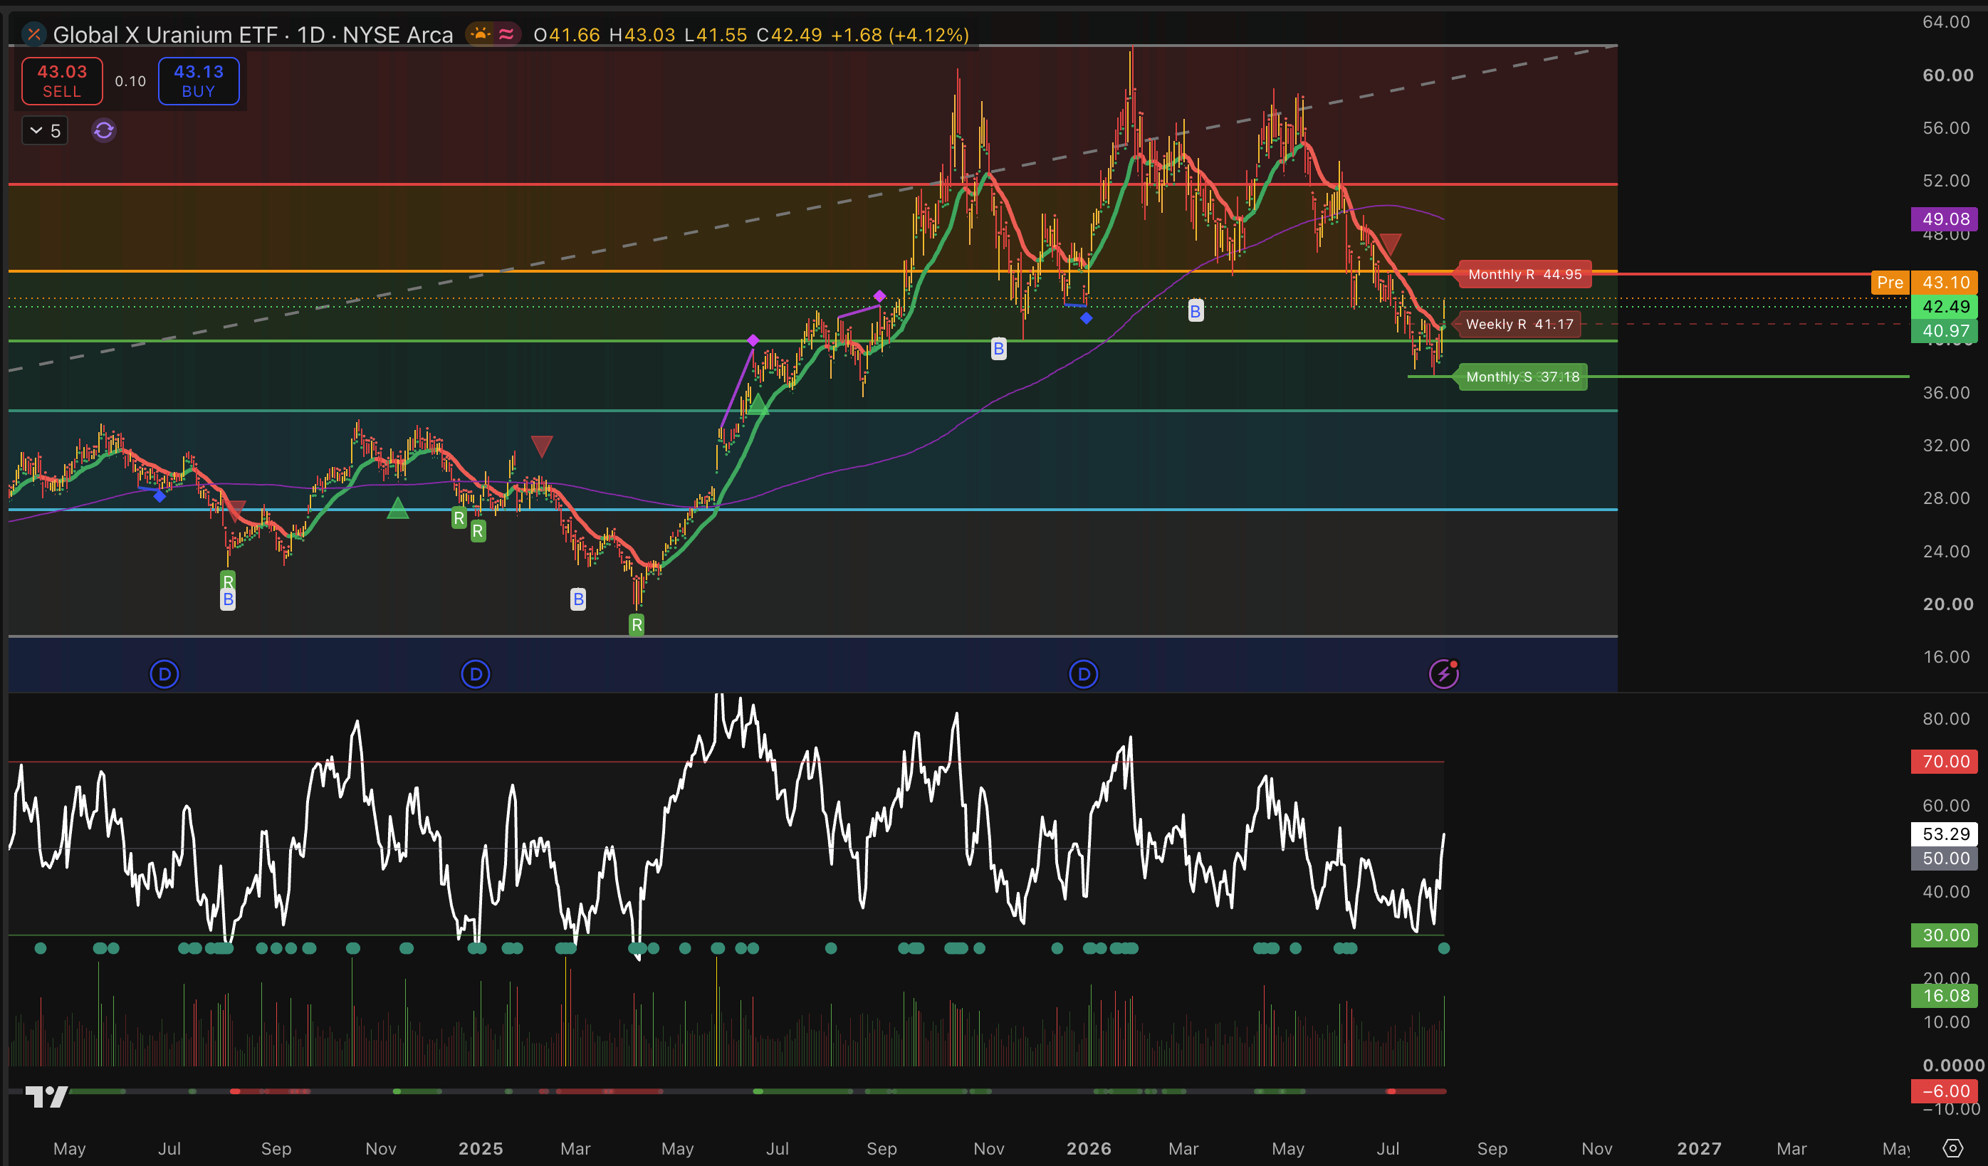
Task: Click the 2025 year label on time axis
Action: tap(481, 1149)
